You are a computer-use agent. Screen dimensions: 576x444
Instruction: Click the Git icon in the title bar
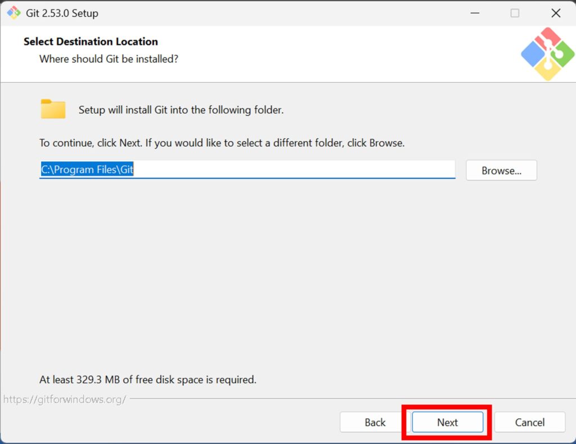14,13
